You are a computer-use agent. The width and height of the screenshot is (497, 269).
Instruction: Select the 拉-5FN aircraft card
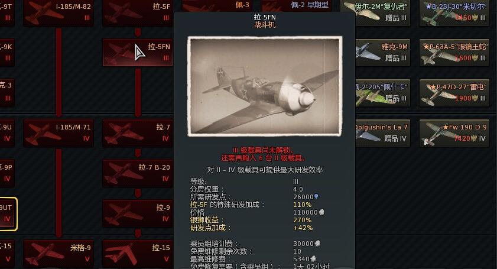(138, 53)
